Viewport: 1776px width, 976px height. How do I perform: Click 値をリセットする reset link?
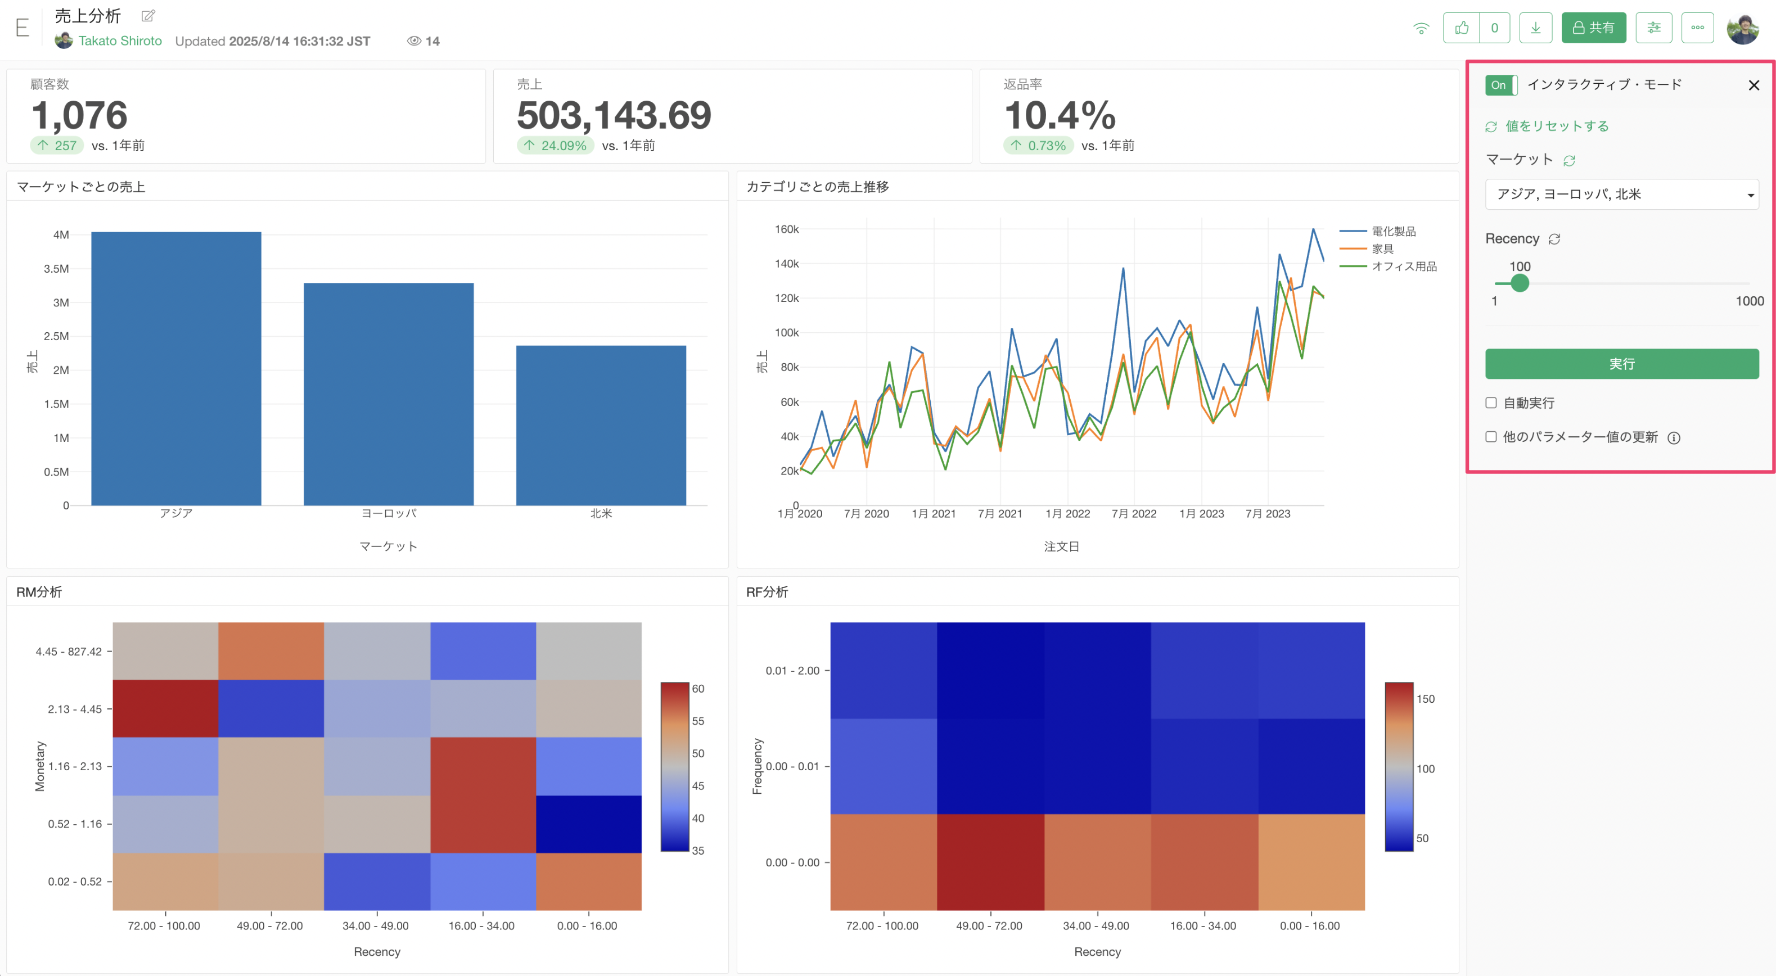(x=1556, y=126)
